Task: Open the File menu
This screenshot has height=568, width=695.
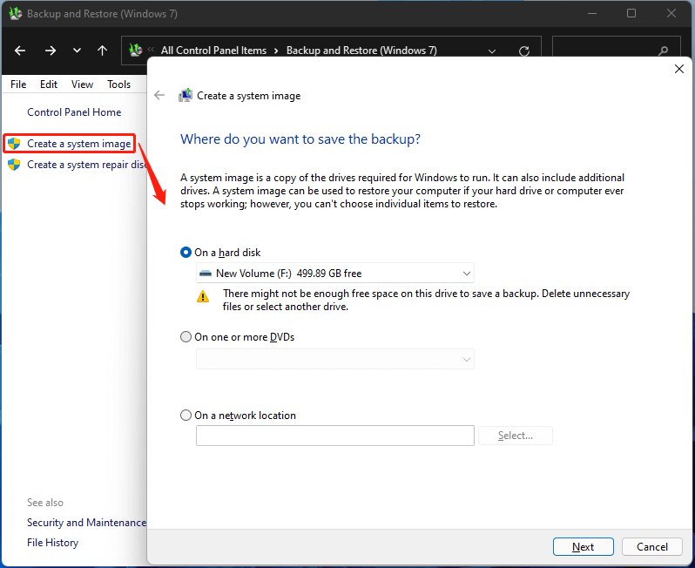Action: 18,85
